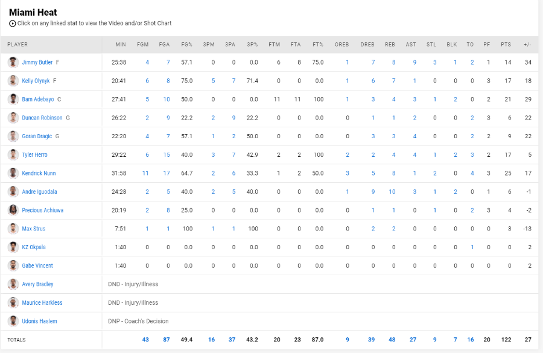The width and height of the screenshot is (543, 353).
Task: Open Goran Dragic's player link
Action: [37, 136]
